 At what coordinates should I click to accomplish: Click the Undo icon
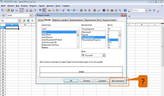(x=68, y=10)
